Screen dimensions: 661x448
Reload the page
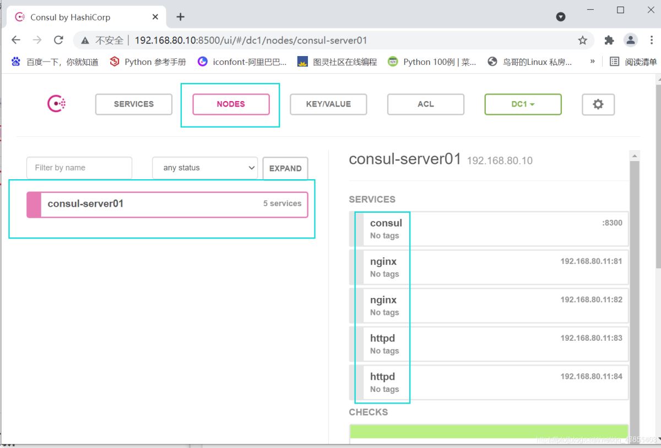pos(58,40)
